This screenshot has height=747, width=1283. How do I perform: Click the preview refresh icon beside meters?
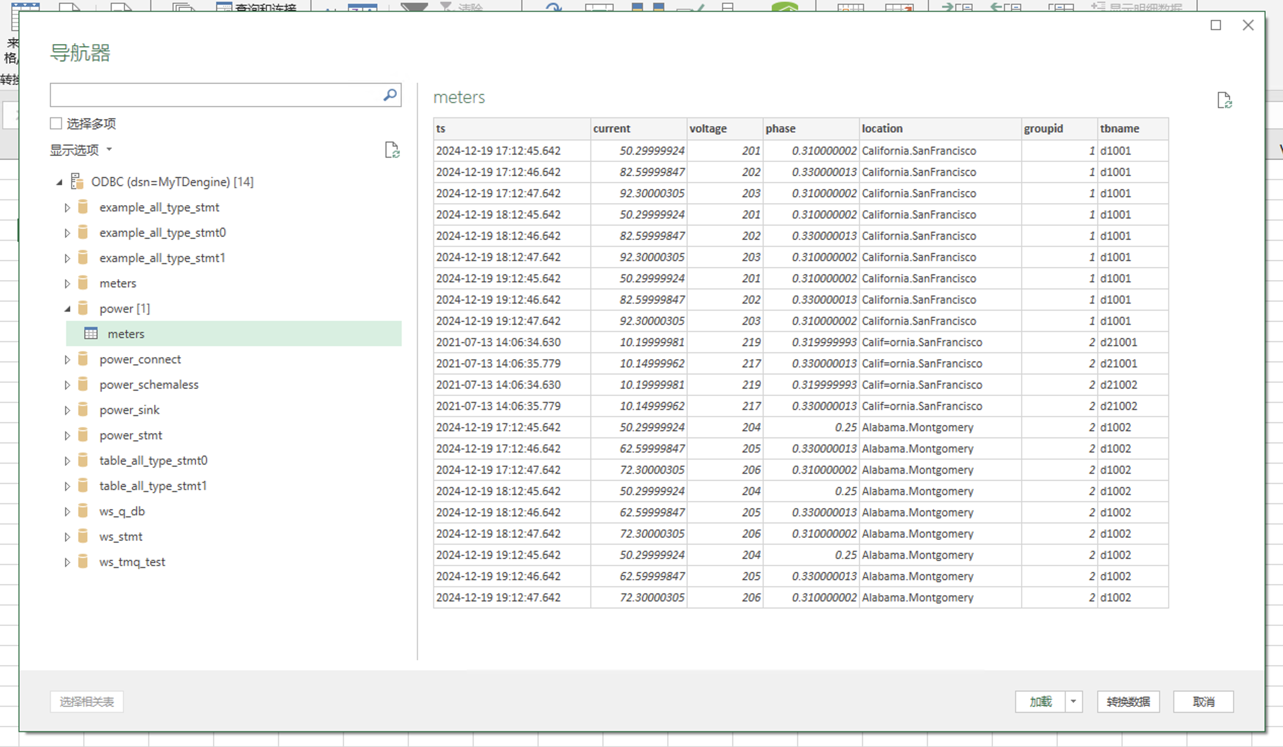pos(1224,100)
